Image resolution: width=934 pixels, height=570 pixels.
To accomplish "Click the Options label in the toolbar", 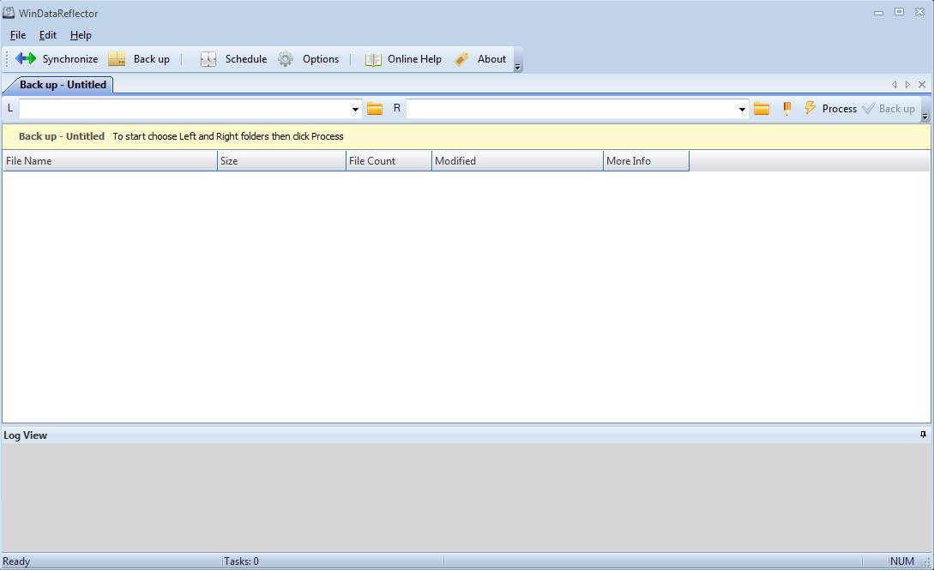I will click(x=321, y=59).
